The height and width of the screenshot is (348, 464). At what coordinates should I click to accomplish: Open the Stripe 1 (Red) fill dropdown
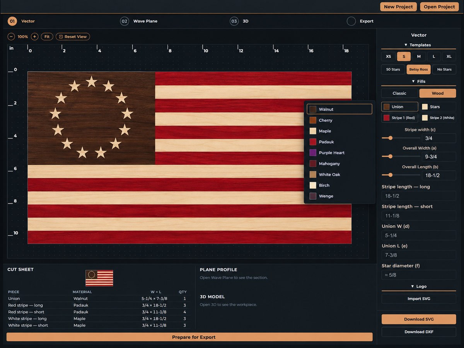coord(400,118)
